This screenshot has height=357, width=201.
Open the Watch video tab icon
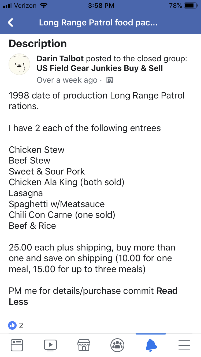[x=50, y=345]
